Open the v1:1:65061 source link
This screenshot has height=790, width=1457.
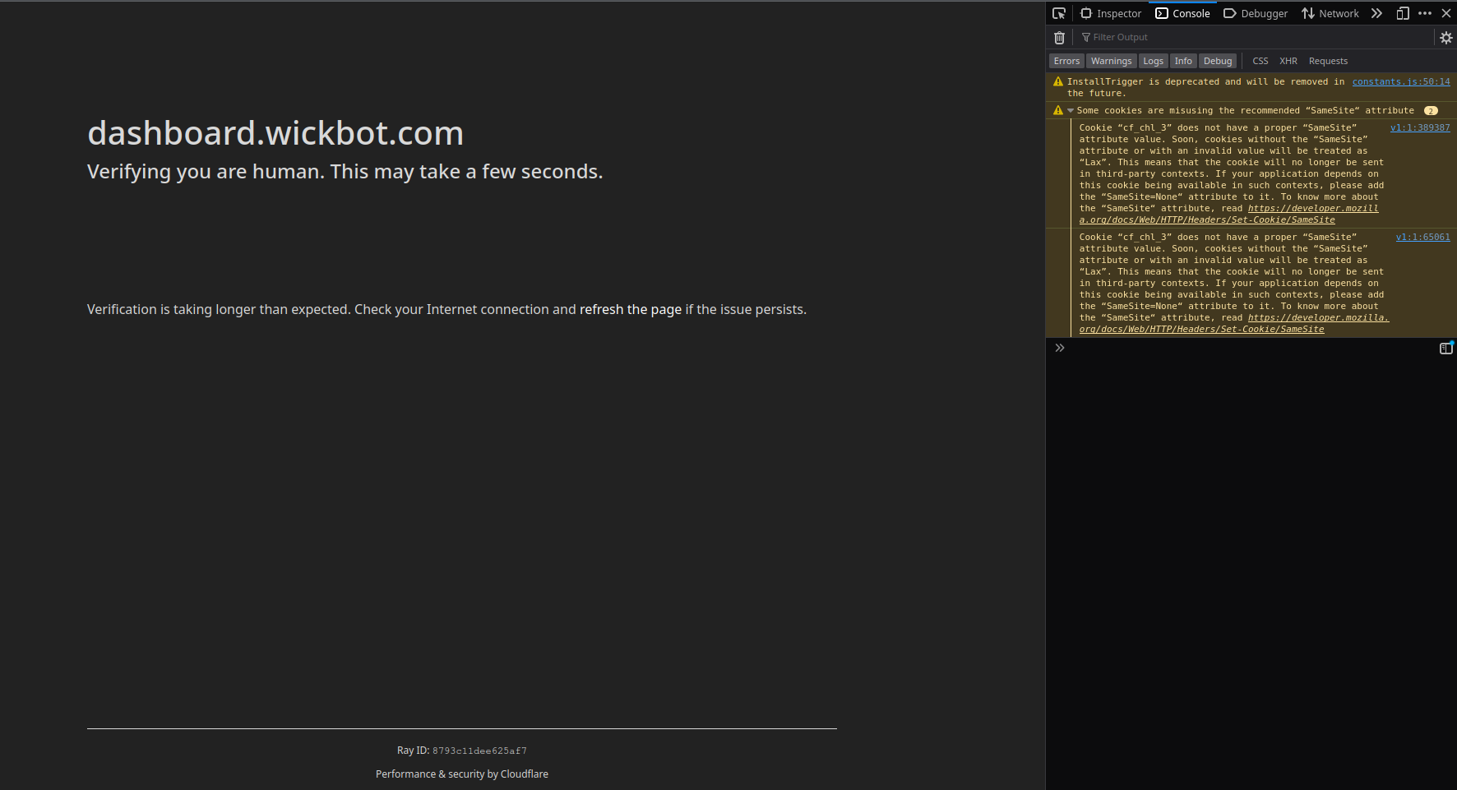(x=1422, y=237)
